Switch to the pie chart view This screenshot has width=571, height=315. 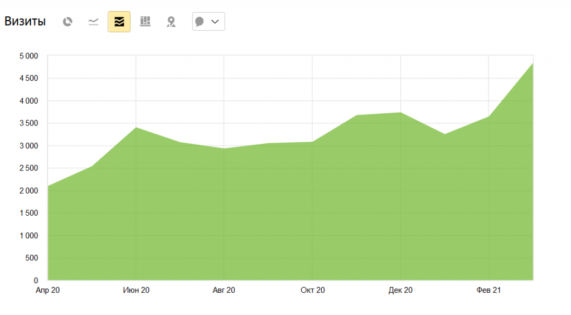(x=67, y=22)
